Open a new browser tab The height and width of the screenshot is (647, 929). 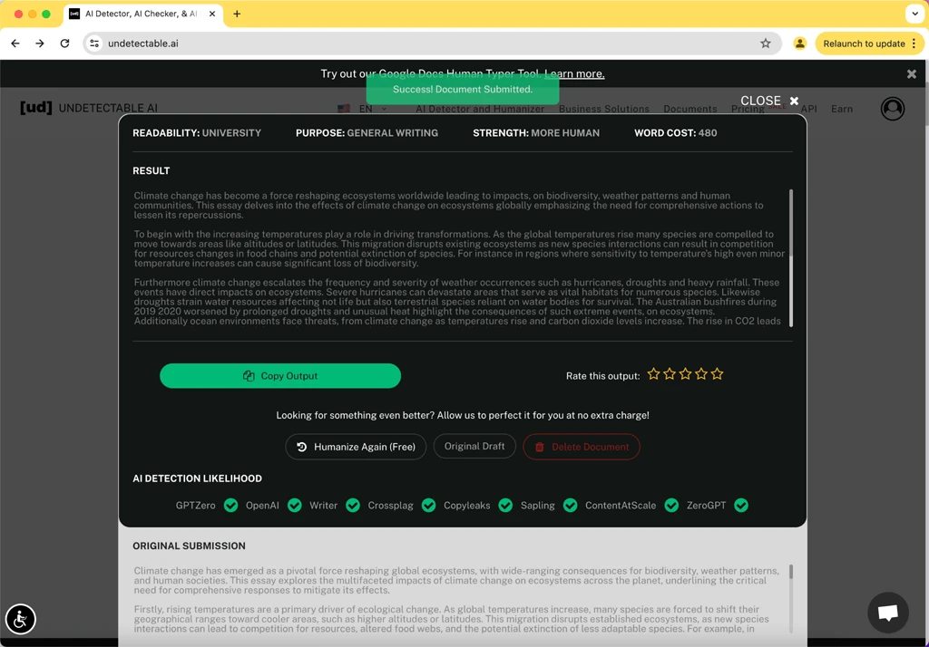(x=237, y=14)
